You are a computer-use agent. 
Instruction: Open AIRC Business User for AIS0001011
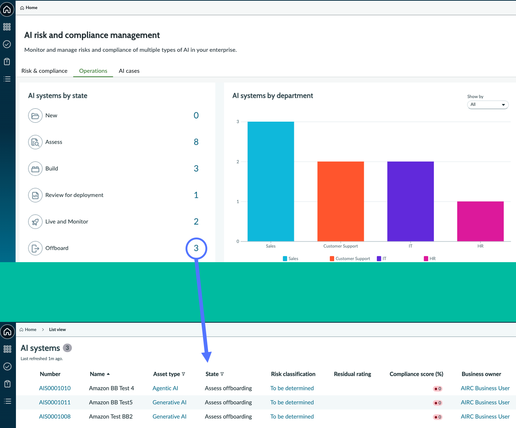485,402
